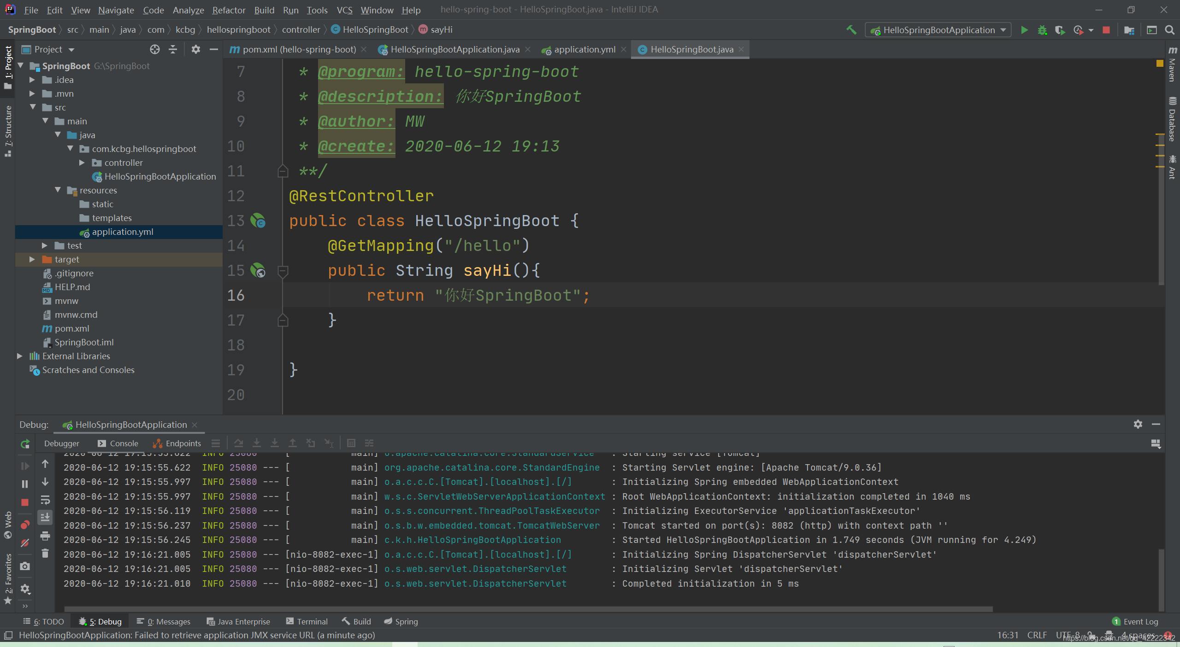Click the Build project hammer icon
Image resolution: width=1180 pixels, height=647 pixels.
coord(851,30)
